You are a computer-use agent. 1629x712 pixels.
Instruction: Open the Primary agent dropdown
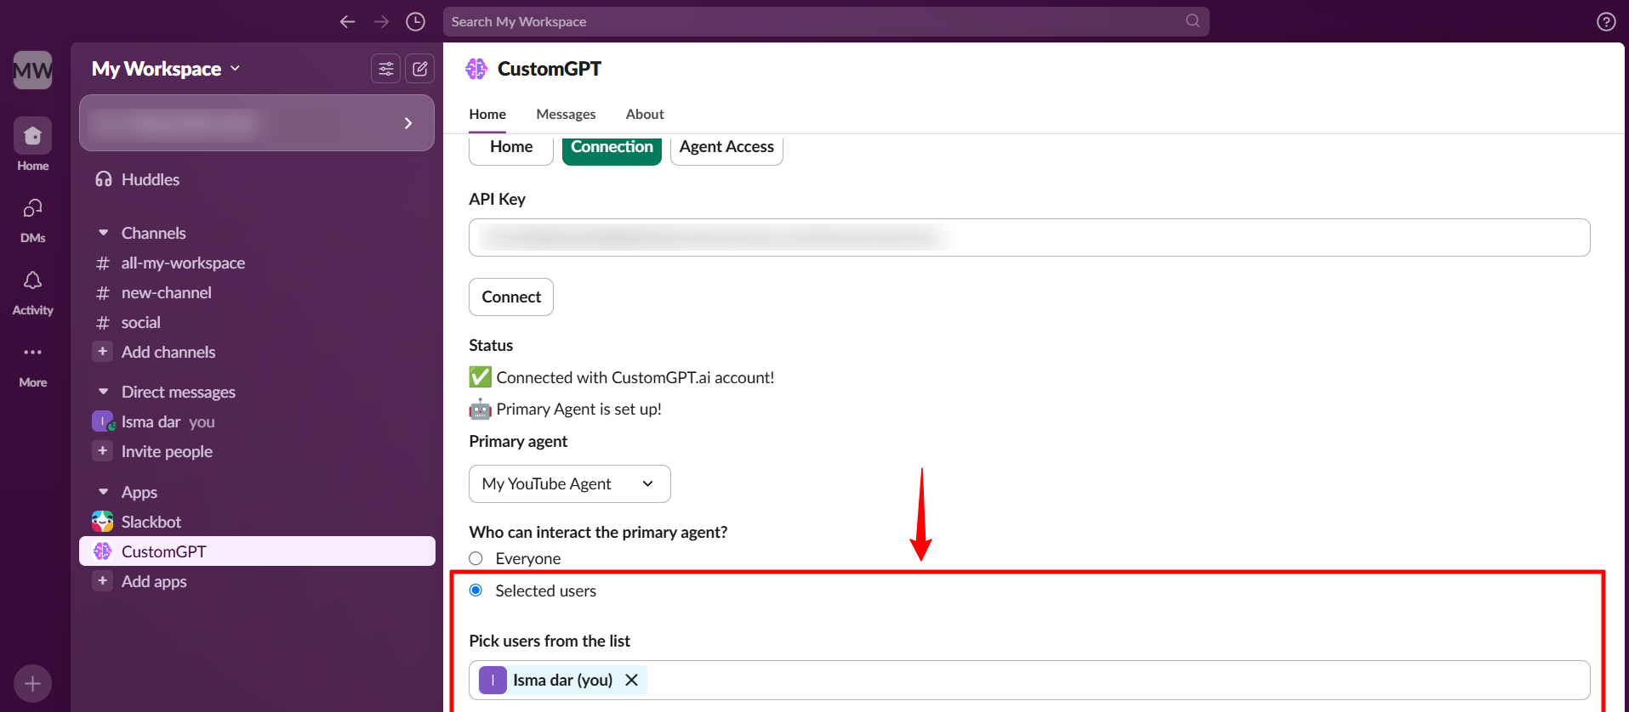[569, 483]
